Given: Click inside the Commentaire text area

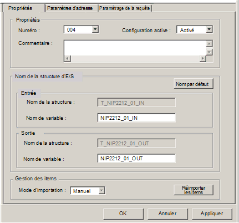Looking at the screenshot, I should pyautogui.click(x=135, y=48).
